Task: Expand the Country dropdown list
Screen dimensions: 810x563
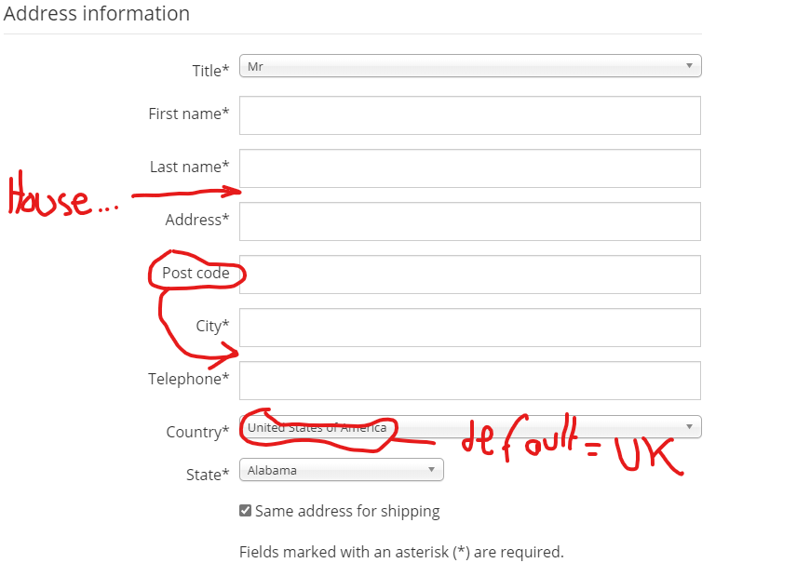Action: (469, 427)
